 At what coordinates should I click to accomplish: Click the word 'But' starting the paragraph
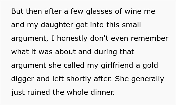[x=16, y=12]
